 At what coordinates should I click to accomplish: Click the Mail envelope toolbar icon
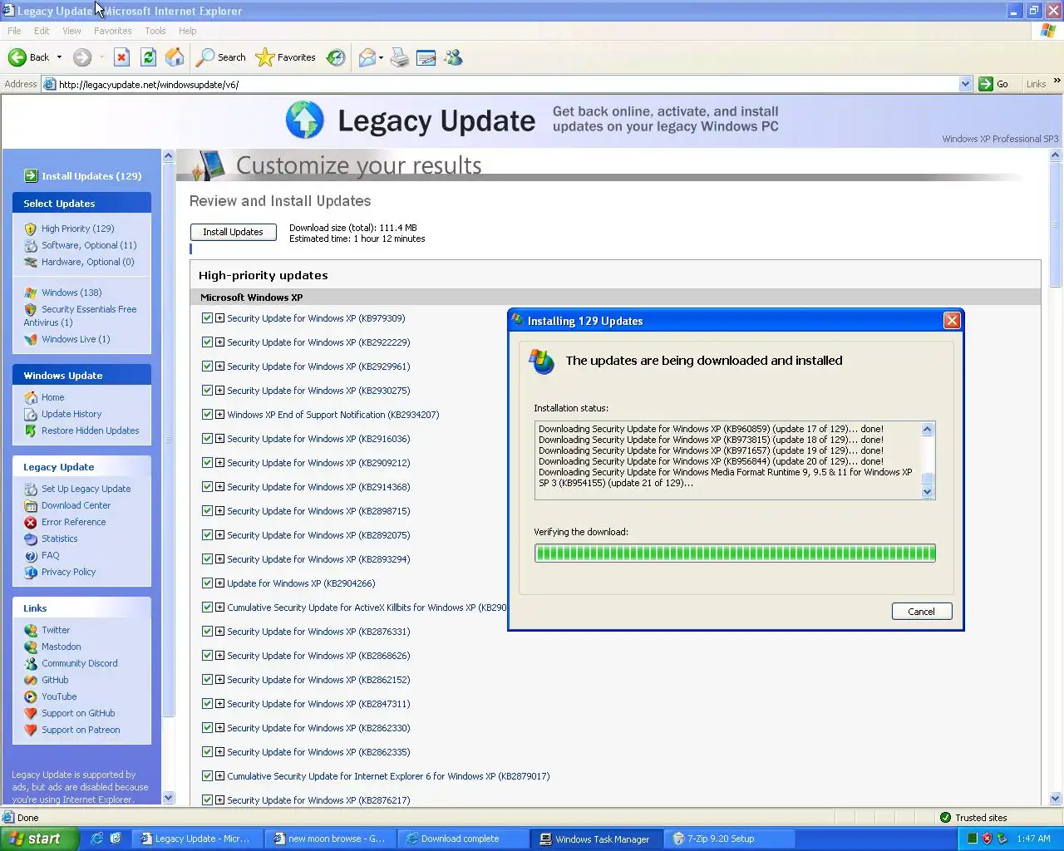[x=367, y=57]
